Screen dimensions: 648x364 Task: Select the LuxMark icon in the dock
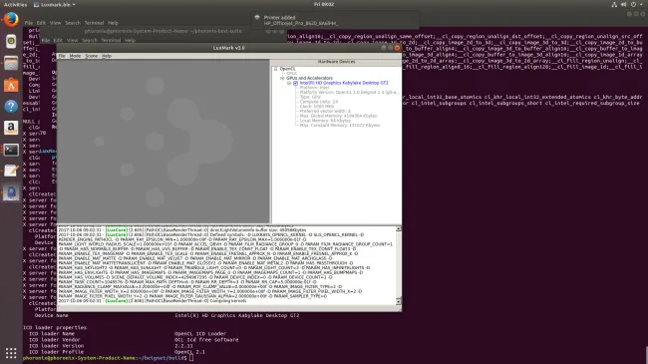pyautogui.click(x=11, y=192)
